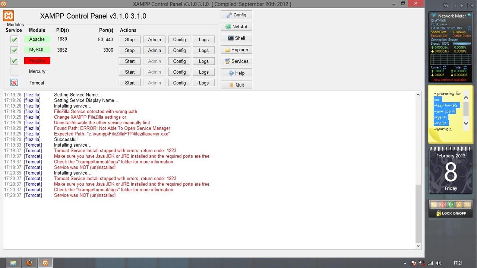Open MySQL Logs dropdown

pyautogui.click(x=203, y=50)
